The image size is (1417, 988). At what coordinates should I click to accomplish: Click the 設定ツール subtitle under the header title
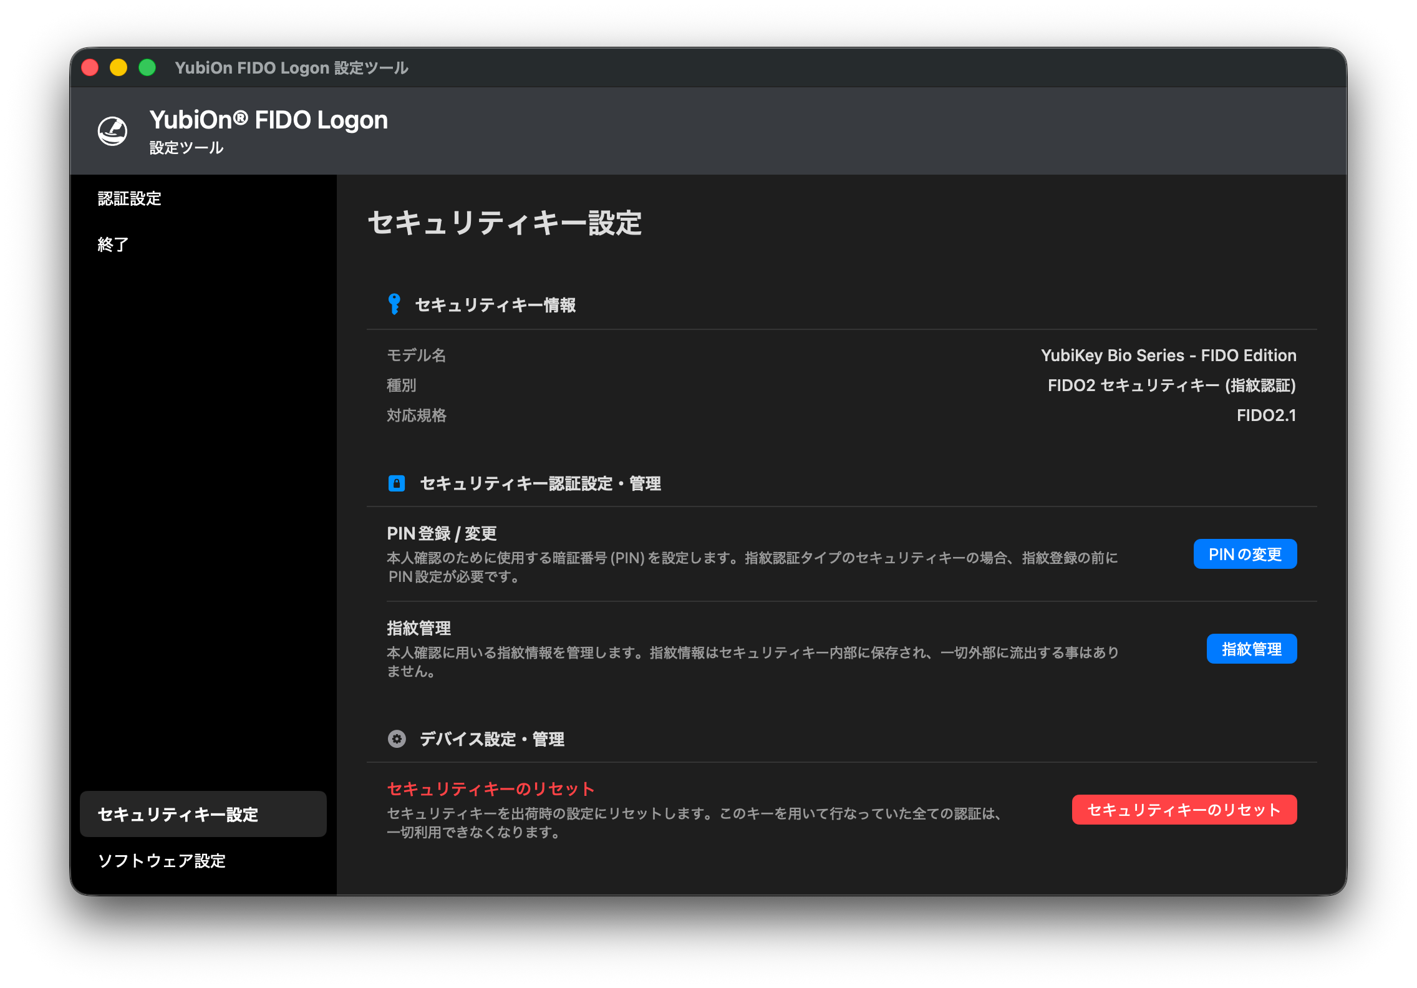click(x=186, y=148)
